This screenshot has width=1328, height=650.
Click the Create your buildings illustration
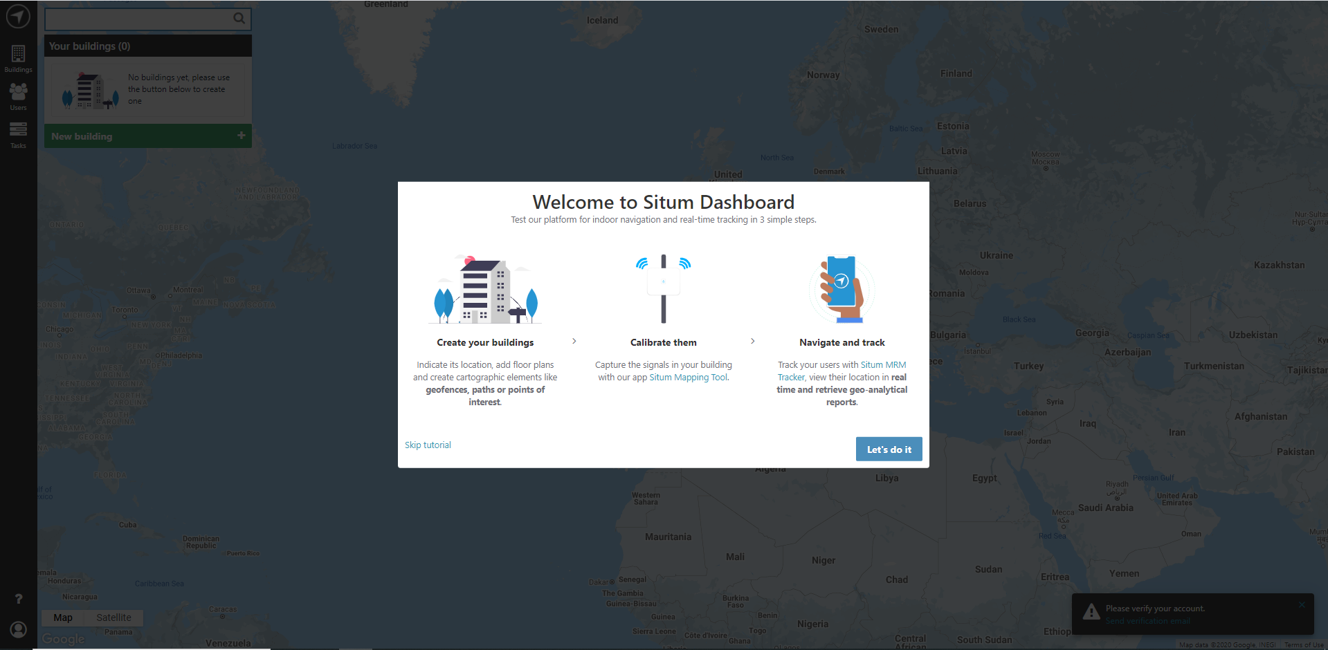coord(485,289)
